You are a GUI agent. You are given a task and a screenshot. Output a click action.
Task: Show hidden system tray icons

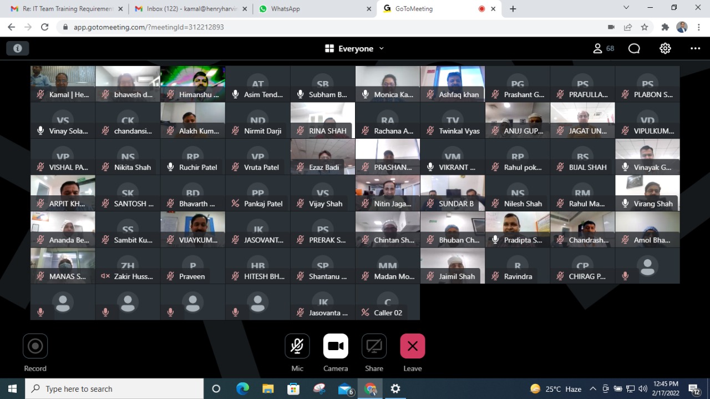pos(593,389)
